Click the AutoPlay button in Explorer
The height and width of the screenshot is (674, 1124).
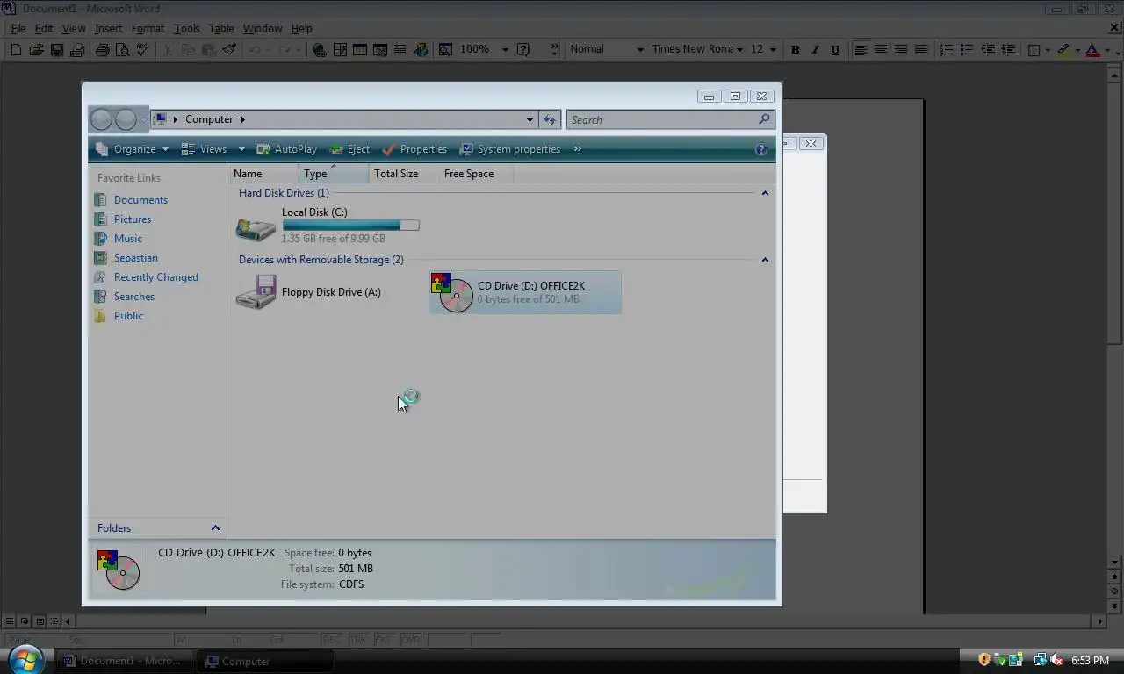287,149
